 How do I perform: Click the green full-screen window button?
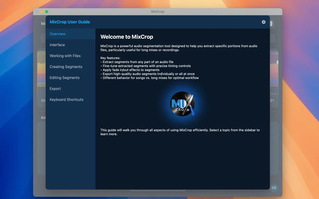[47, 12]
